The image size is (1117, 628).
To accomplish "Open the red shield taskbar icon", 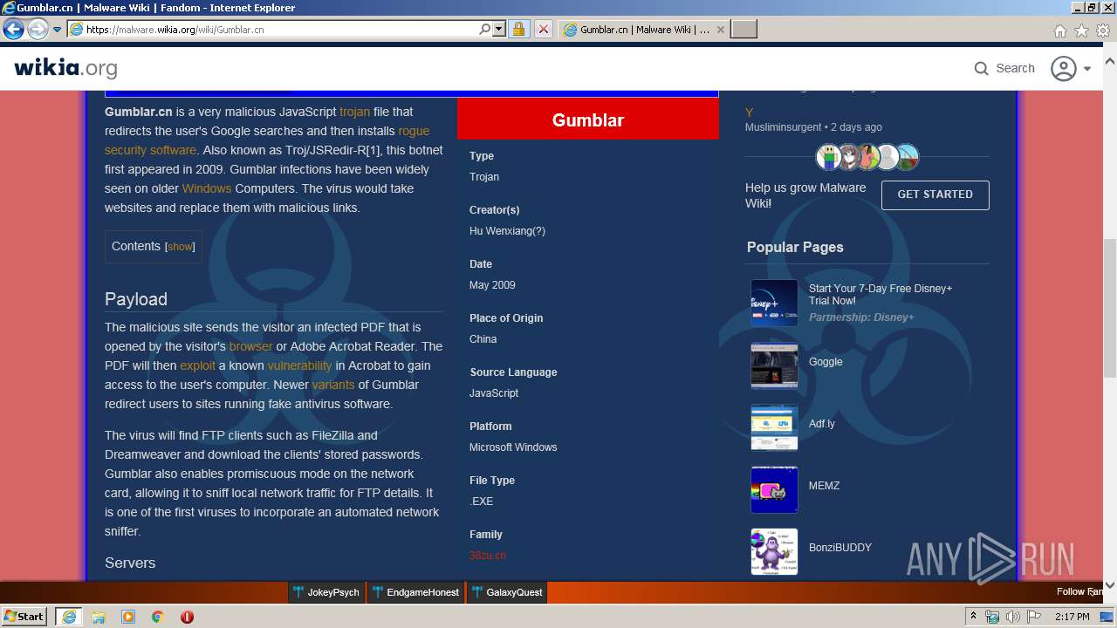I will tap(187, 617).
